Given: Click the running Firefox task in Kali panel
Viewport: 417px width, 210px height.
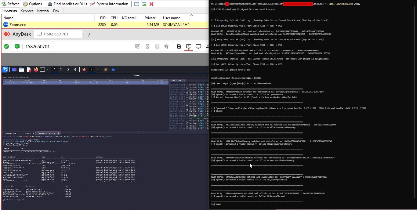Looking at the screenshot, I should [84, 70].
